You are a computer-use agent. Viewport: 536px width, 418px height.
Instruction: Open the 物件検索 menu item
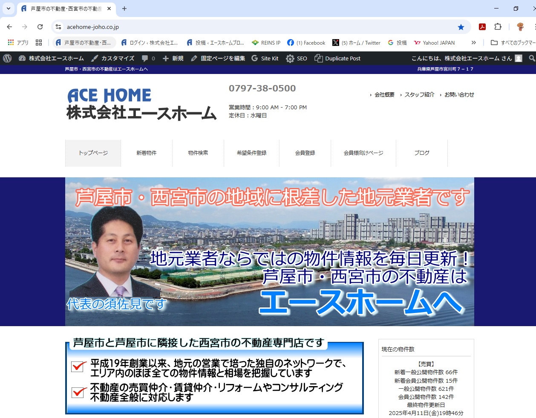coord(198,153)
